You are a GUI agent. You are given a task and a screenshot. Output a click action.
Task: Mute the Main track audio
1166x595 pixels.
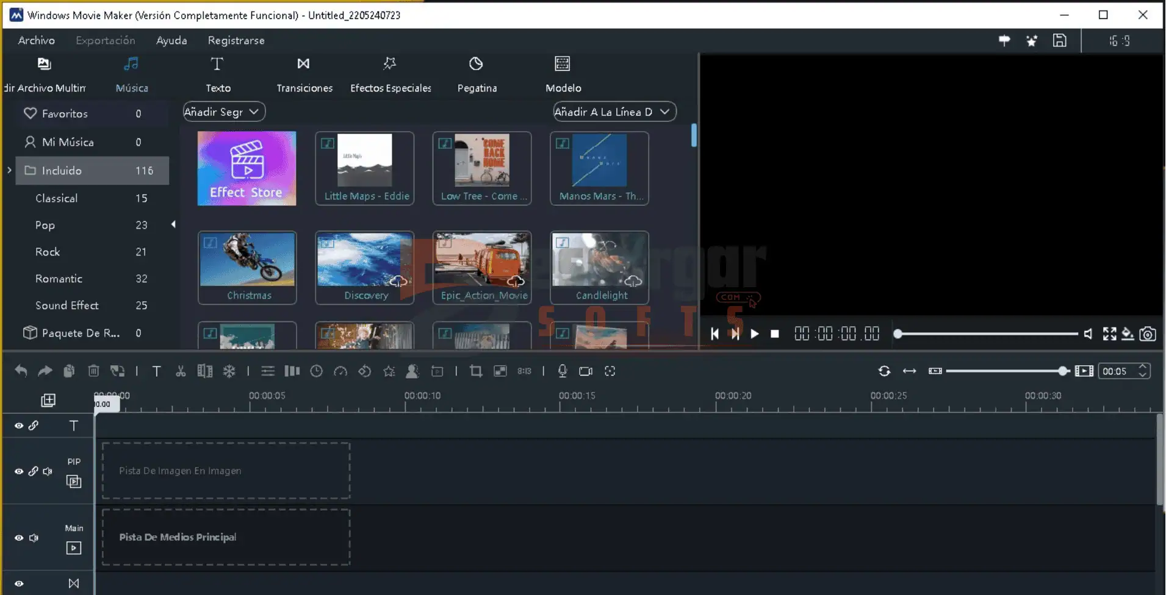[34, 538]
